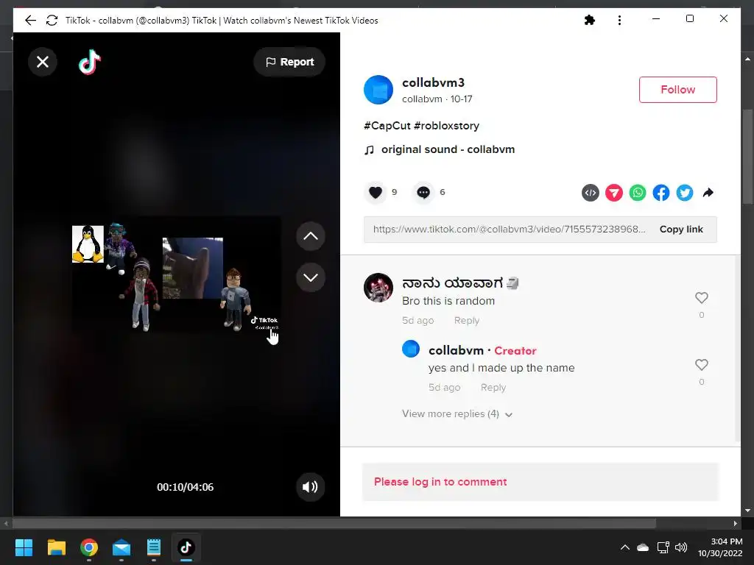Open collabvm3 username link
This screenshot has height=565, width=754.
(433, 82)
